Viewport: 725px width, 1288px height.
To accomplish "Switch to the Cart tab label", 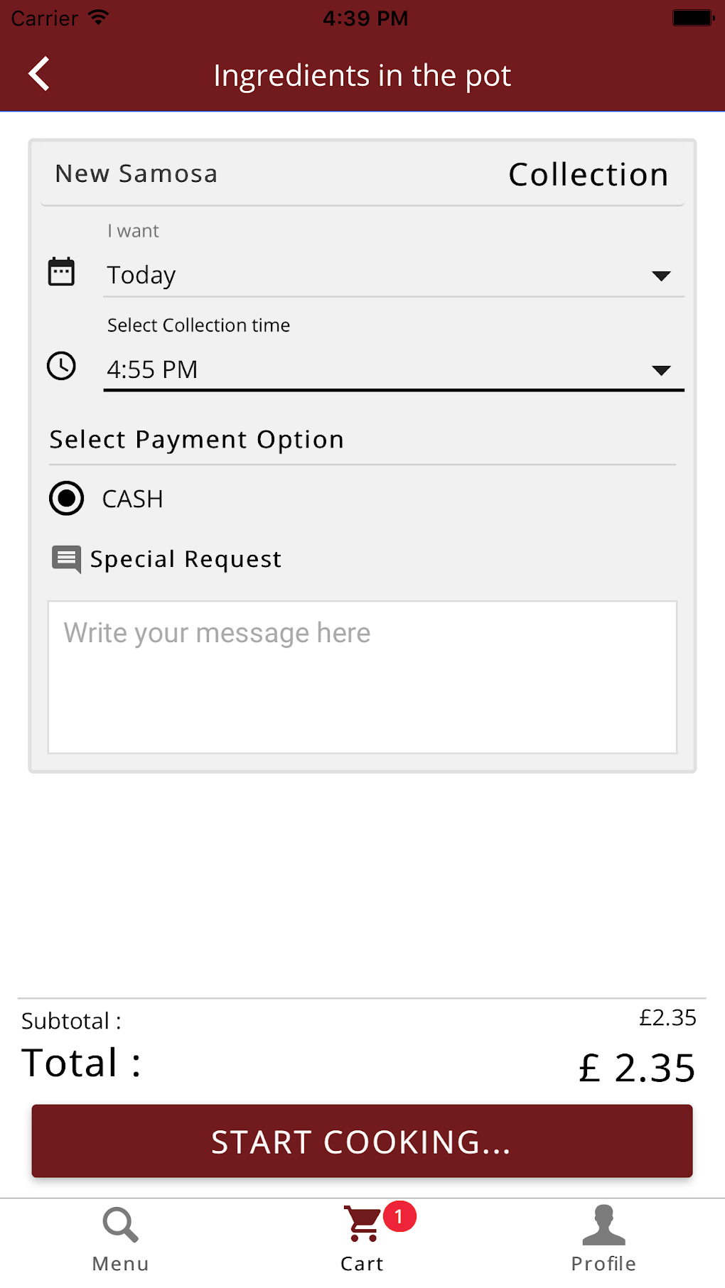I will [x=362, y=1263].
